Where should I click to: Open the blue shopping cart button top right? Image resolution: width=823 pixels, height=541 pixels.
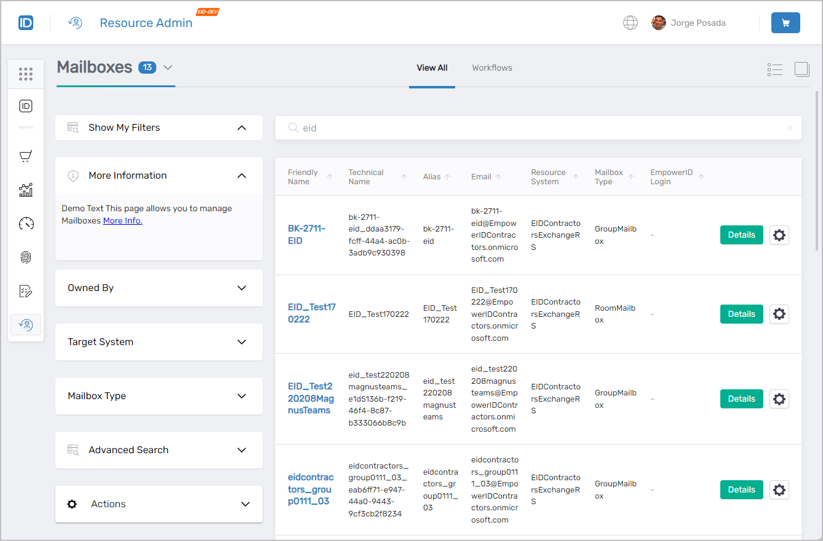tap(785, 21)
